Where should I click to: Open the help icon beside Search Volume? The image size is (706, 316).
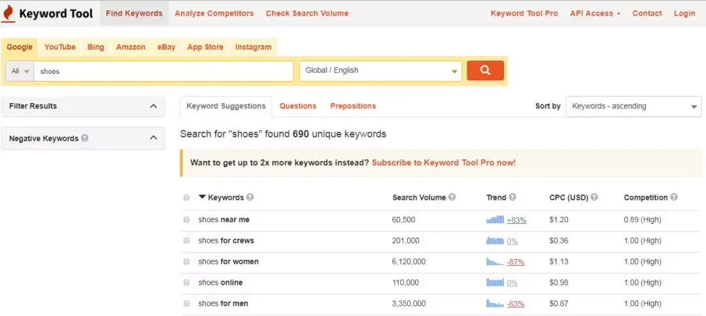(452, 197)
